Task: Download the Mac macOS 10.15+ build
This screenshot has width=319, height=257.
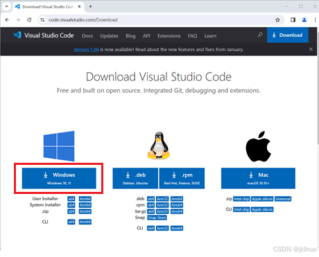Action: [x=258, y=178]
